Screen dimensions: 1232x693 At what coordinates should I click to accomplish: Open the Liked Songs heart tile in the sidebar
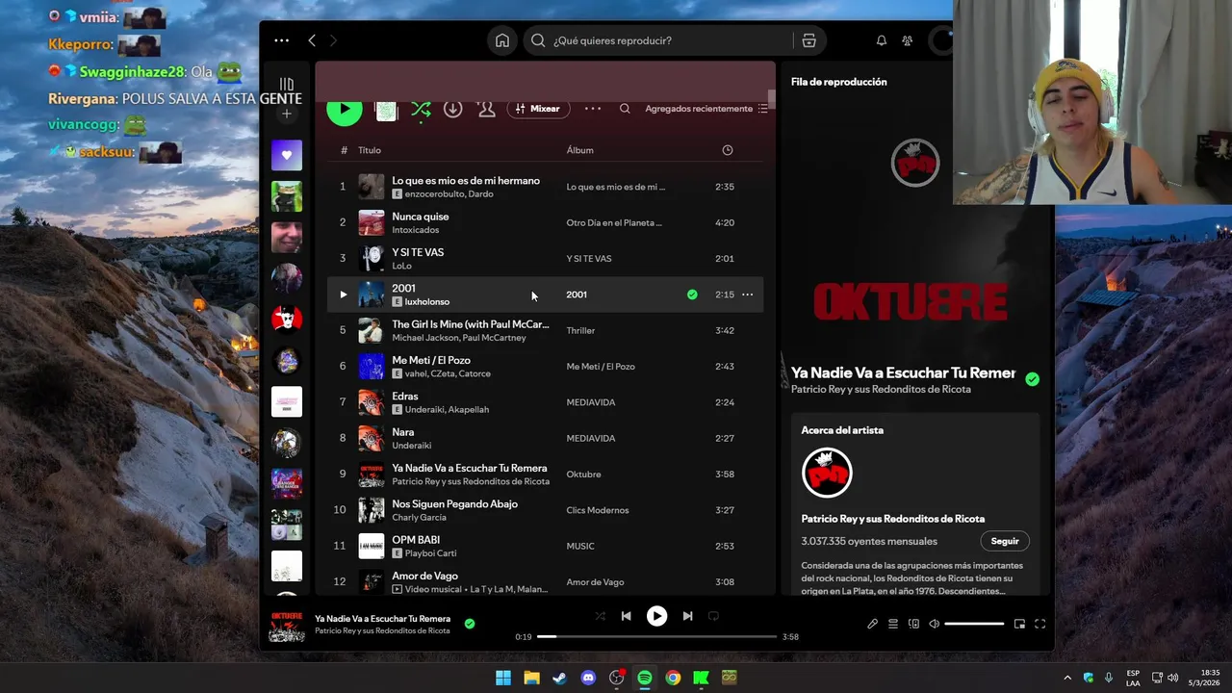point(286,155)
